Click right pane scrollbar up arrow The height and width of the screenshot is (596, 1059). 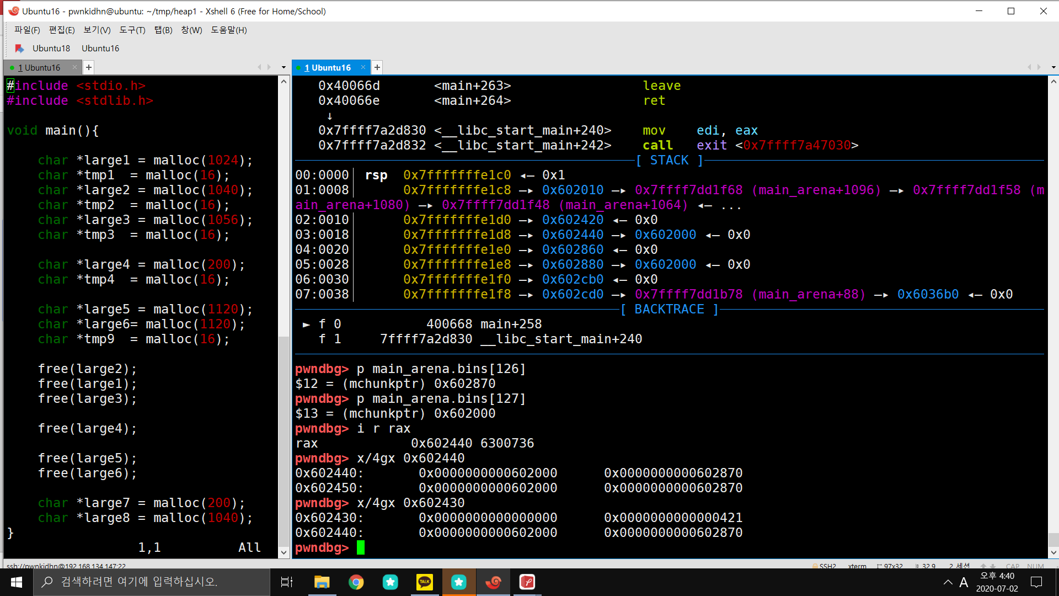coord(1053,82)
